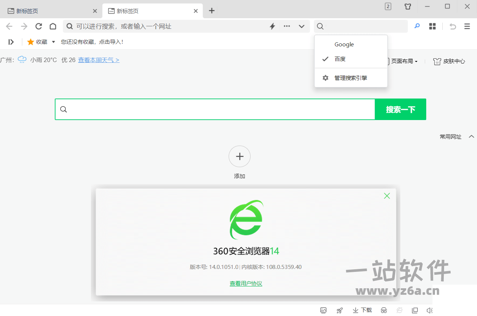This screenshot has height=316, width=477.
Task: Click the favorites star icon
Action: coord(31,42)
